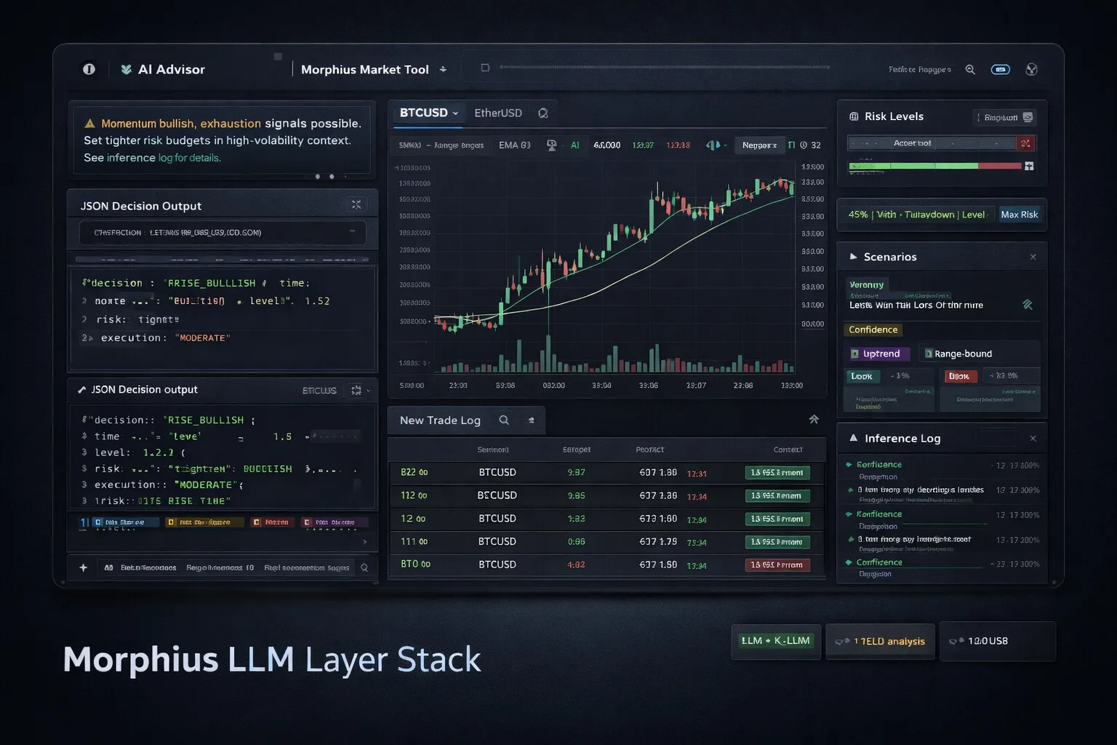Open the BTCUSD symbol dropdown

pos(428,113)
